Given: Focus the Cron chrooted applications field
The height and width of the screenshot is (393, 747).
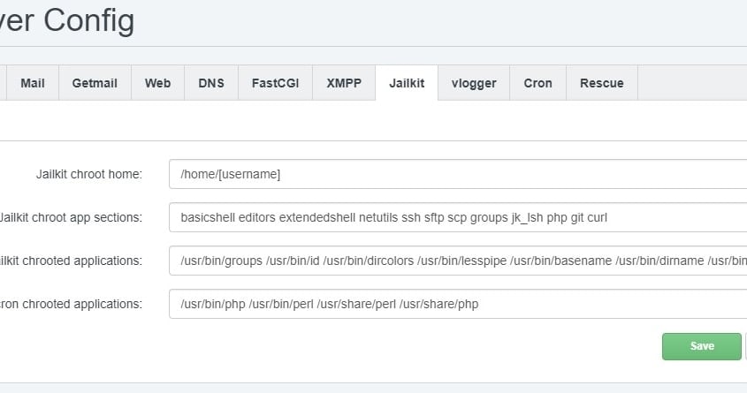Looking at the screenshot, I should pos(457,304).
